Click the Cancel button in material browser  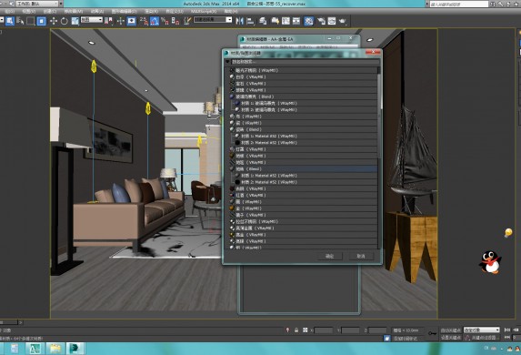(361, 256)
